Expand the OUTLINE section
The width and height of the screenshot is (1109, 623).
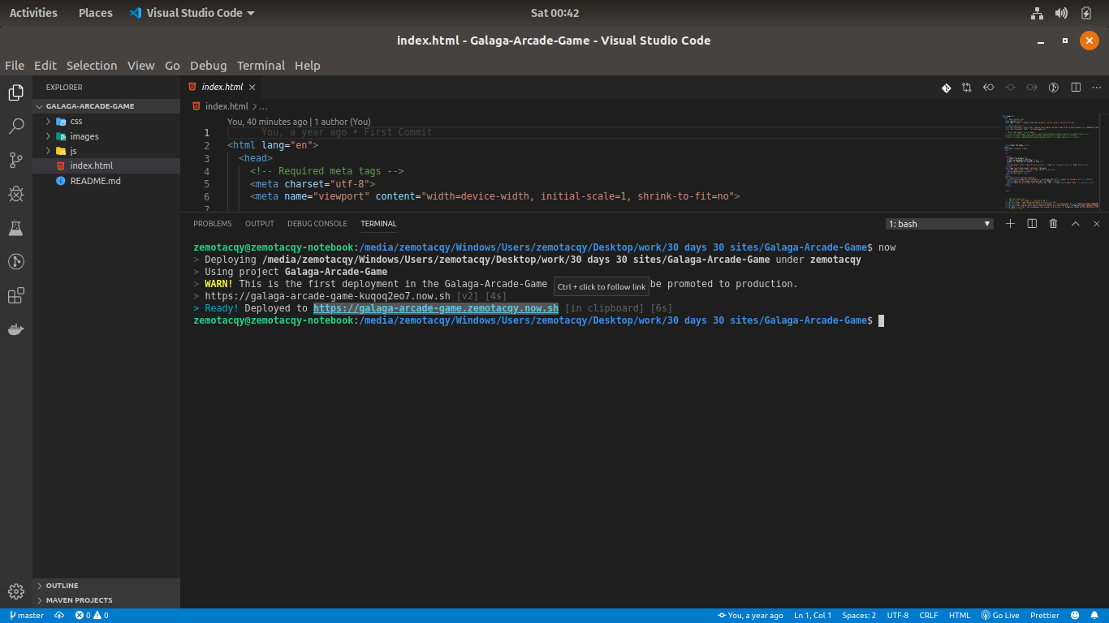pos(106,586)
